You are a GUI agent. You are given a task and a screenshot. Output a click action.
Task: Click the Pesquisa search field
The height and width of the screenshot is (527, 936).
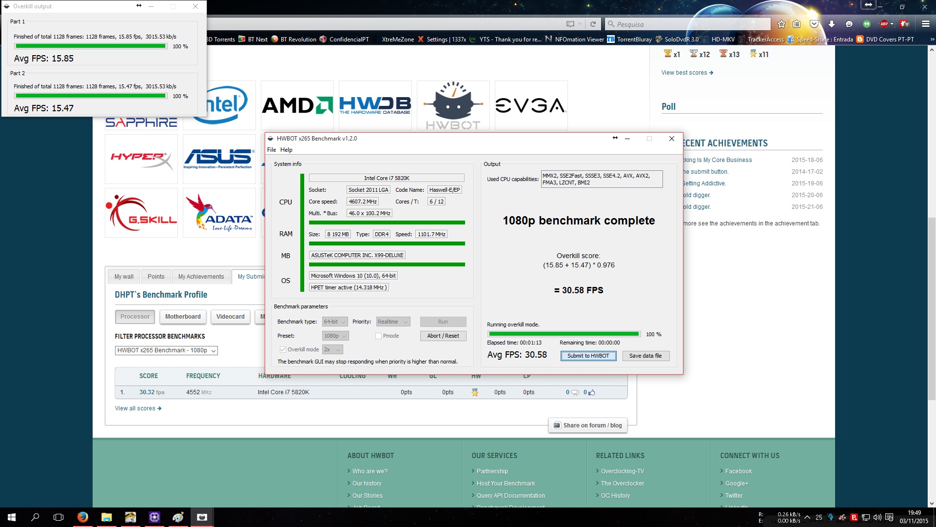688,24
